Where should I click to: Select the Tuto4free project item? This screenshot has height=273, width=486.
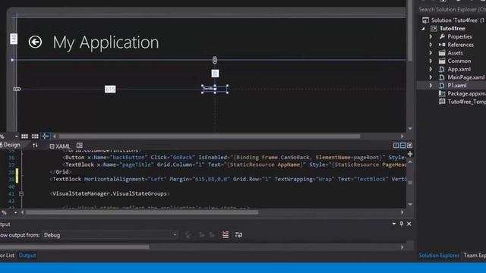453,29
